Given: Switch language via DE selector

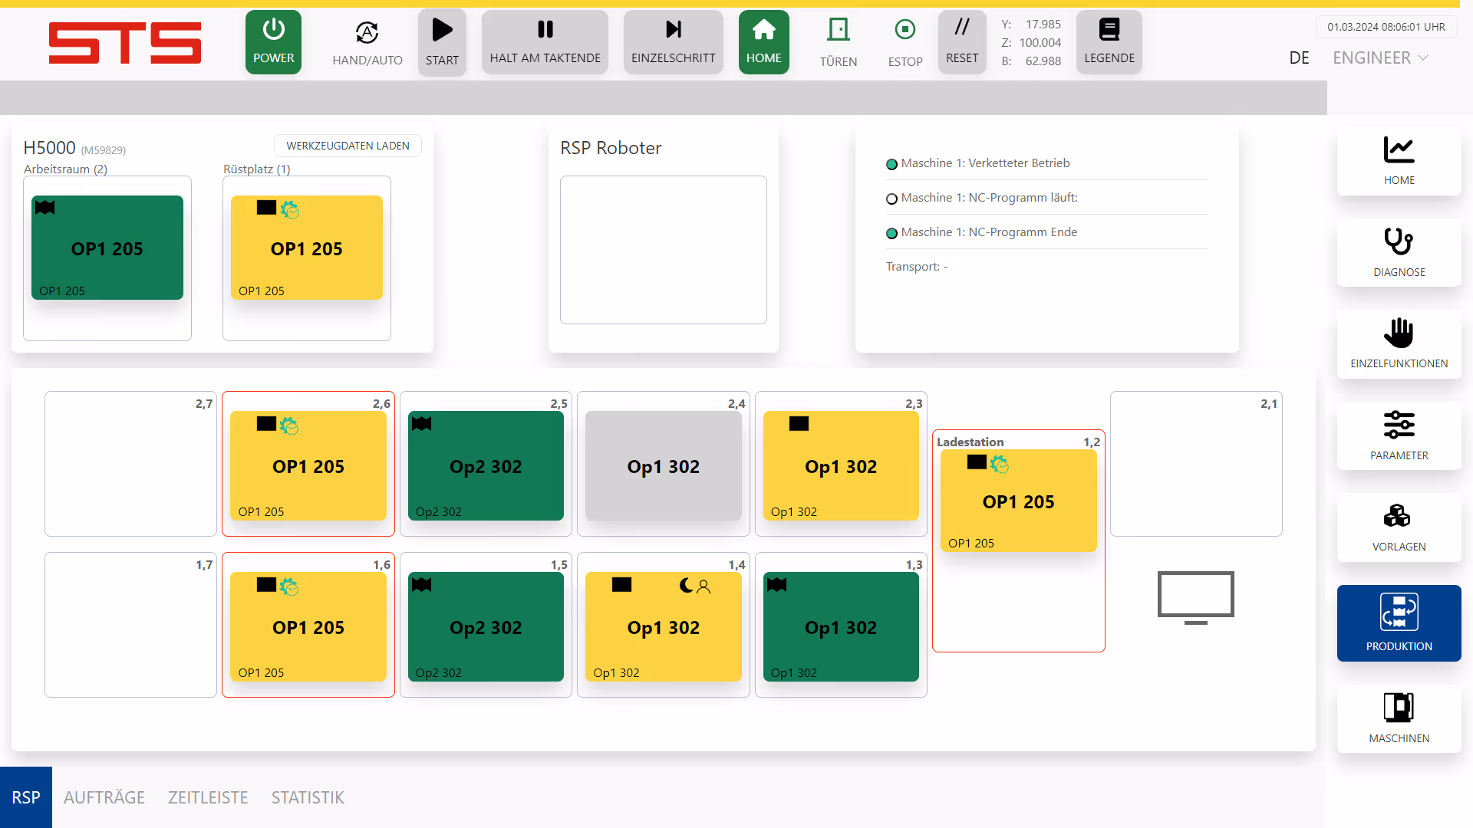Looking at the screenshot, I should coord(1299,58).
